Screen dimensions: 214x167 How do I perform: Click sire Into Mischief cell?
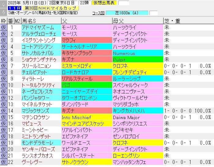pos(87,117)
